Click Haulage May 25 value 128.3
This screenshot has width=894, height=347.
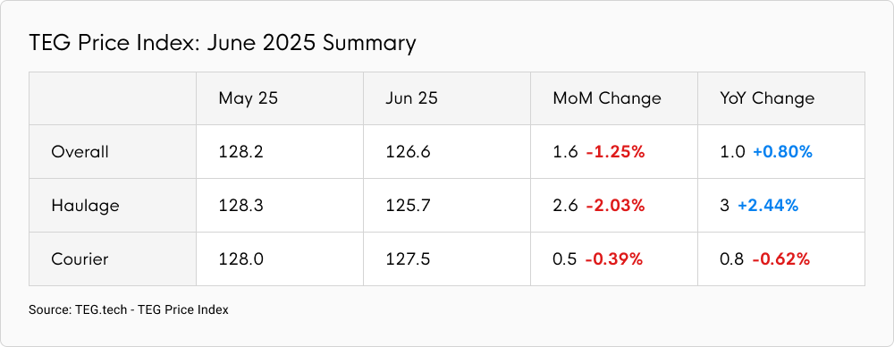(240, 206)
